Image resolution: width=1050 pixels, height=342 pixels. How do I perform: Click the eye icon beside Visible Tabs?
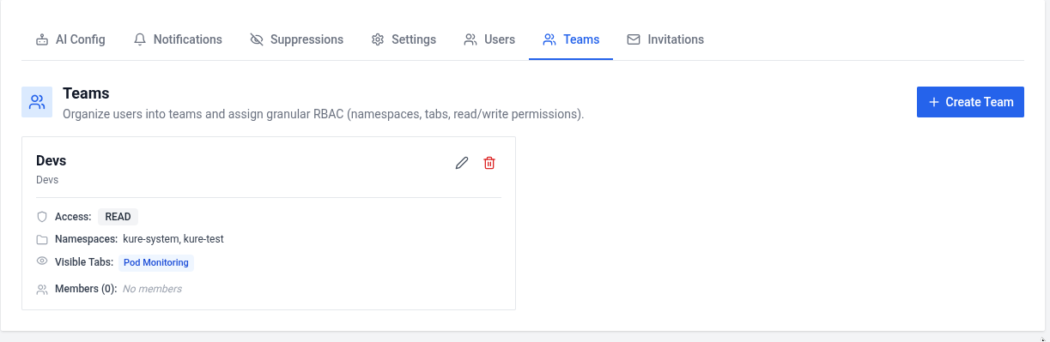[x=42, y=261]
